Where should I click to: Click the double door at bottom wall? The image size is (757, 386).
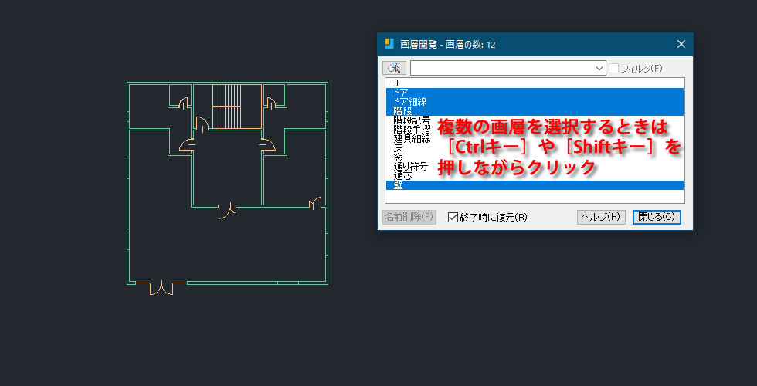(x=161, y=288)
